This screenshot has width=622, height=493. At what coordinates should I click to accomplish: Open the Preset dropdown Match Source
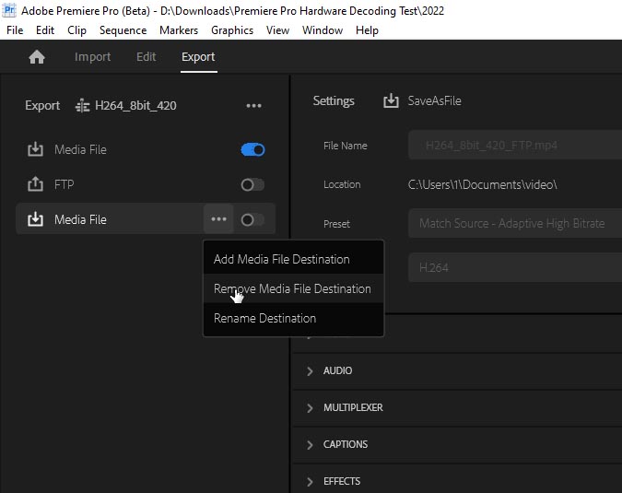[x=515, y=223]
